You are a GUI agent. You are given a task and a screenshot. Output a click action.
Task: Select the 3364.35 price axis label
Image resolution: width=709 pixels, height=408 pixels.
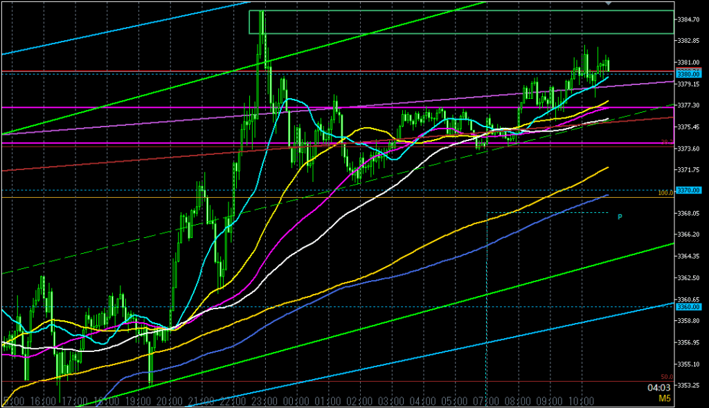(x=689, y=256)
